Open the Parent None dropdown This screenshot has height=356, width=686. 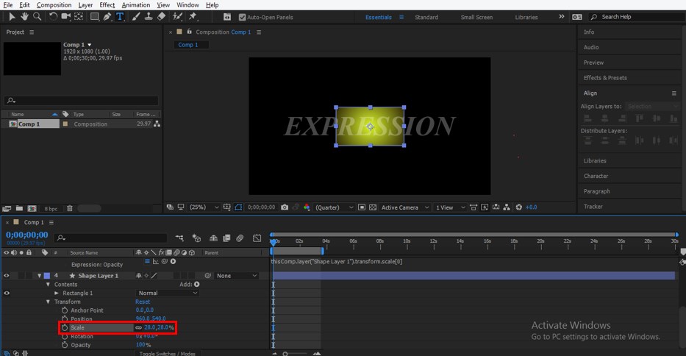click(x=236, y=276)
